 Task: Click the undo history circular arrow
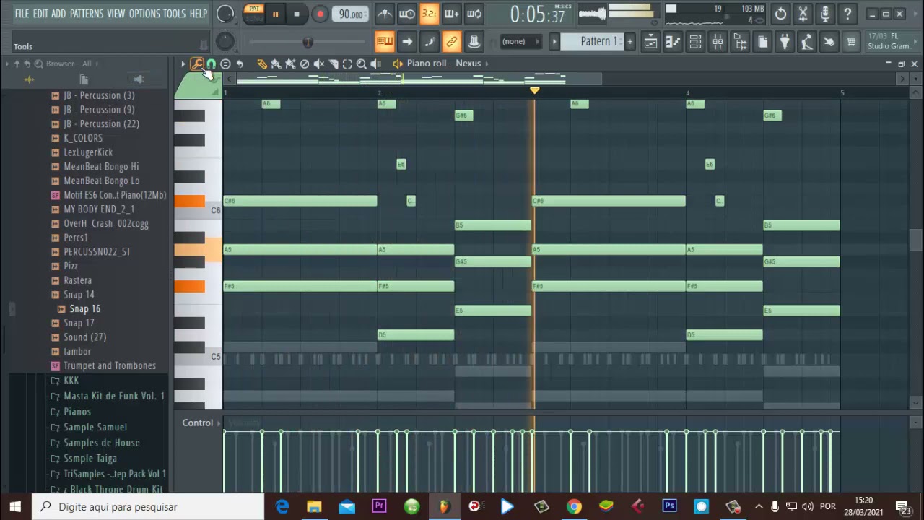point(780,14)
